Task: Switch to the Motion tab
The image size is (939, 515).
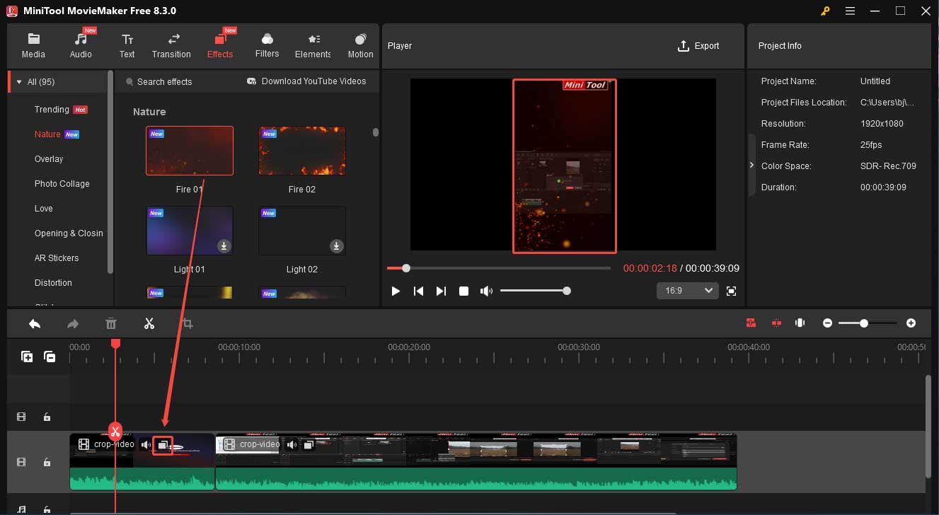Action: tap(360, 45)
